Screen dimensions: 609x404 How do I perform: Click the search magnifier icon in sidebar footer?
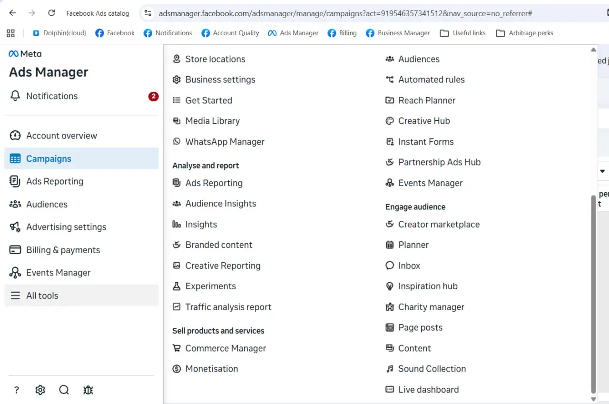[64, 390]
